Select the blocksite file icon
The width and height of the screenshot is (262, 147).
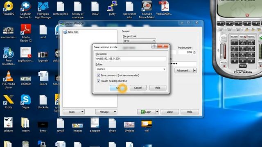pyautogui.click(x=43, y=102)
